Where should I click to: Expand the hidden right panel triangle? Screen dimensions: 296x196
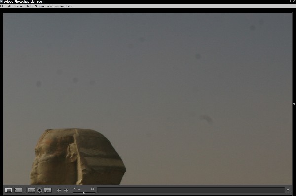pyautogui.click(x=294, y=104)
